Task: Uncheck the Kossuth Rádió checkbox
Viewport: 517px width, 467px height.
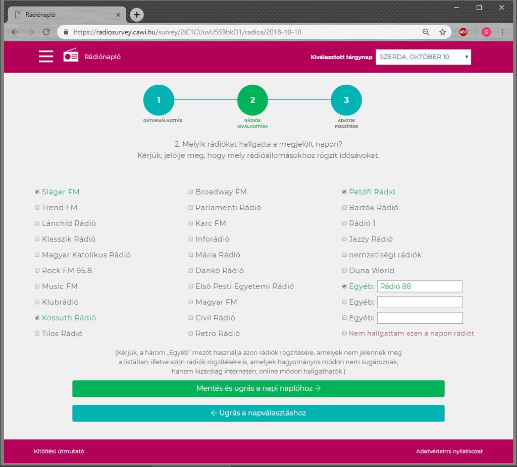Action: click(37, 318)
